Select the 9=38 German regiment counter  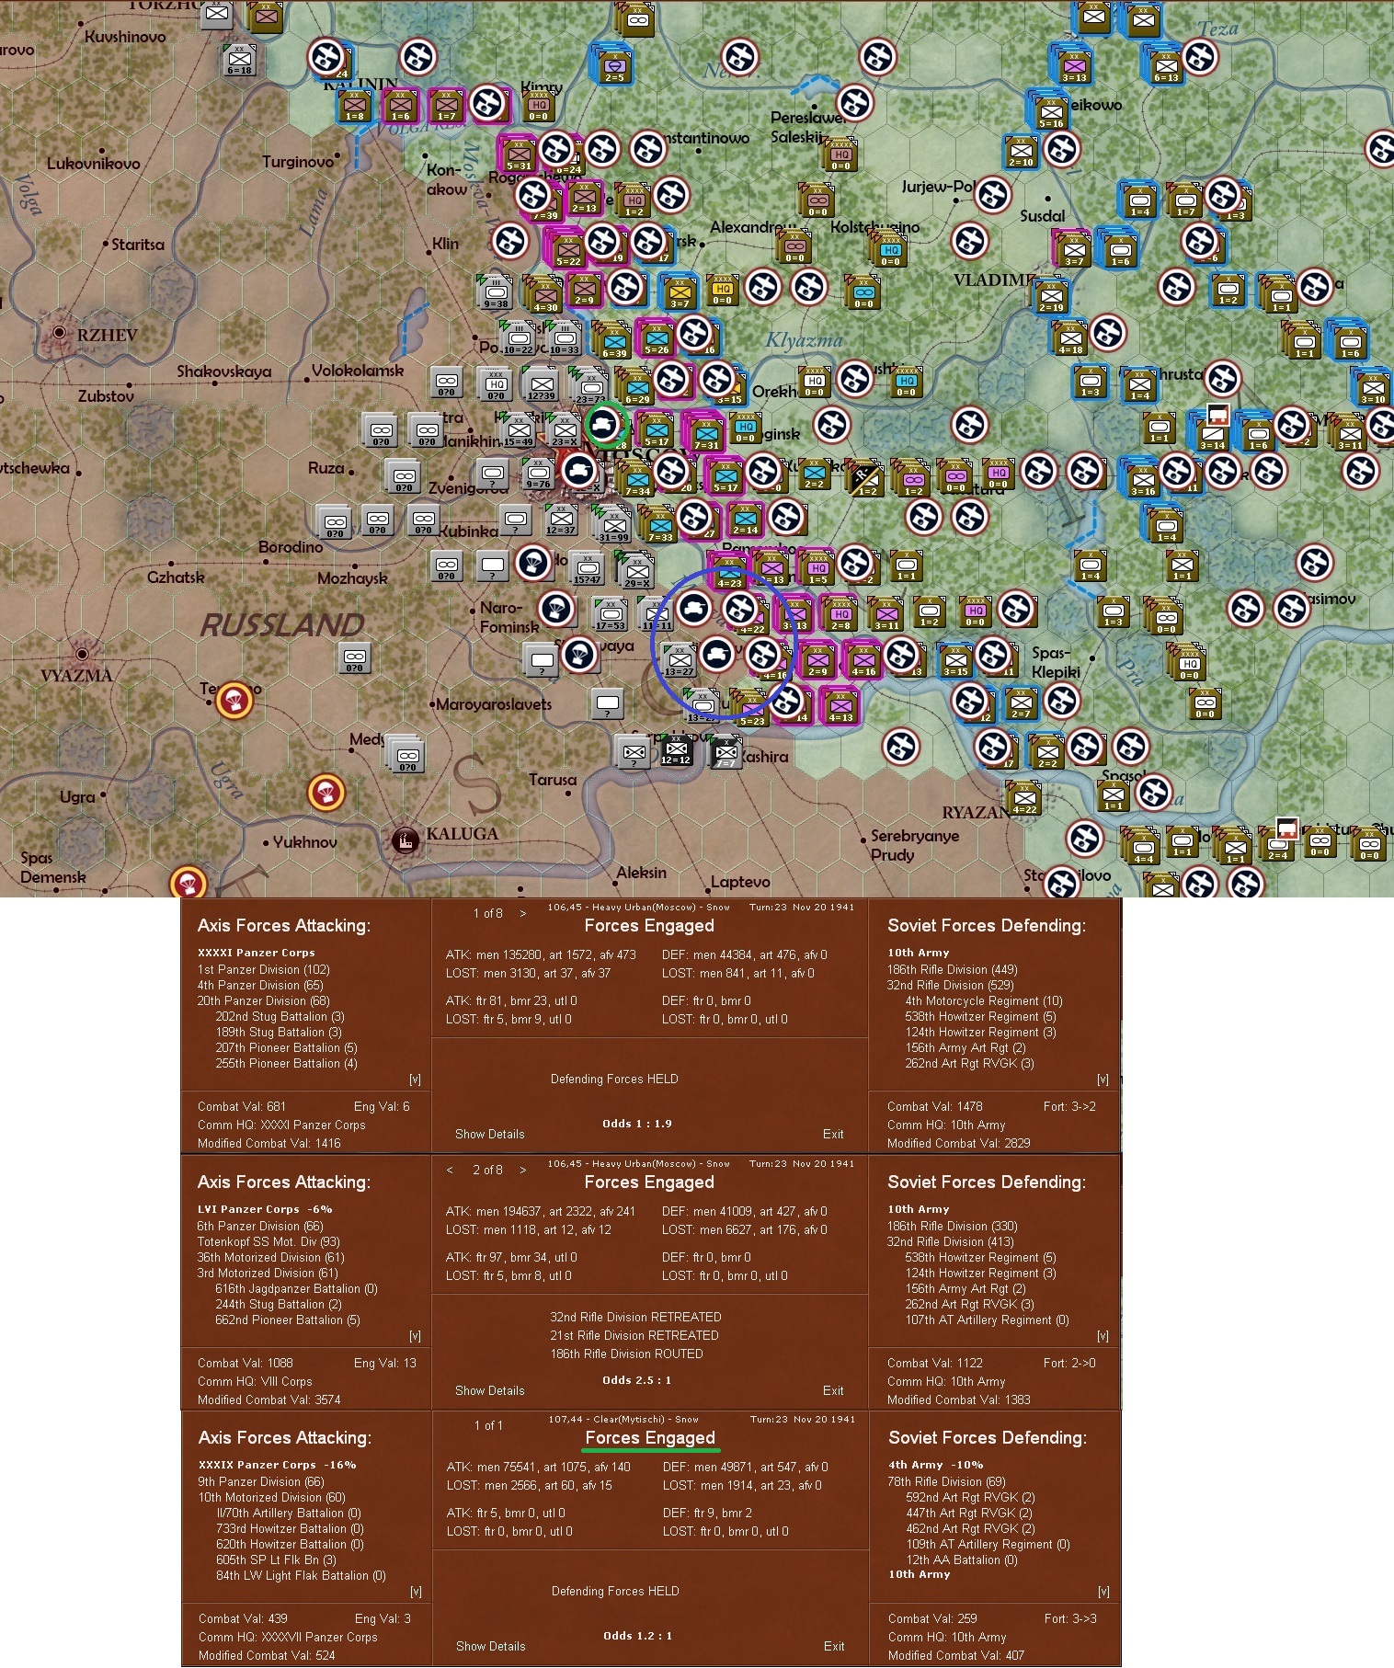[x=496, y=291]
